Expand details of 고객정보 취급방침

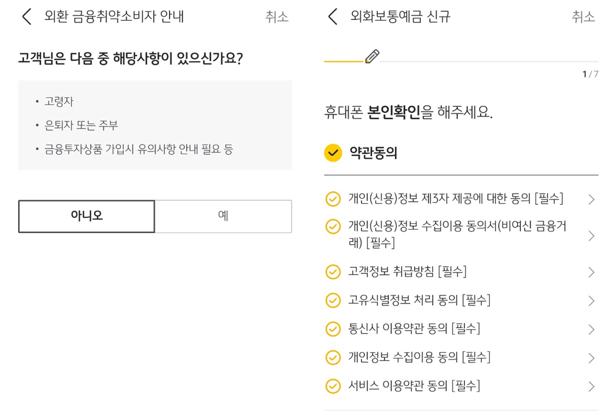pyautogui.click(x=592, y=271)
